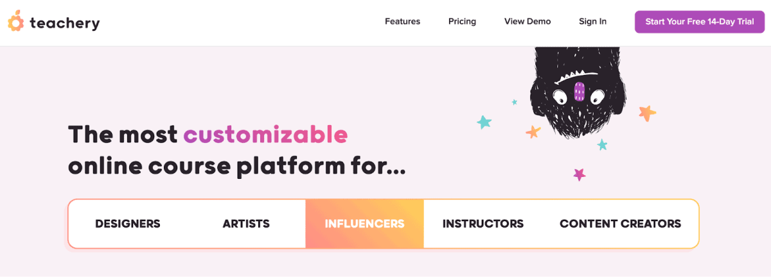This screenshot has height=277, width=771.
Task: Select the highlighted INFLUENCERS tab
Action: click(x=364, y=224)
